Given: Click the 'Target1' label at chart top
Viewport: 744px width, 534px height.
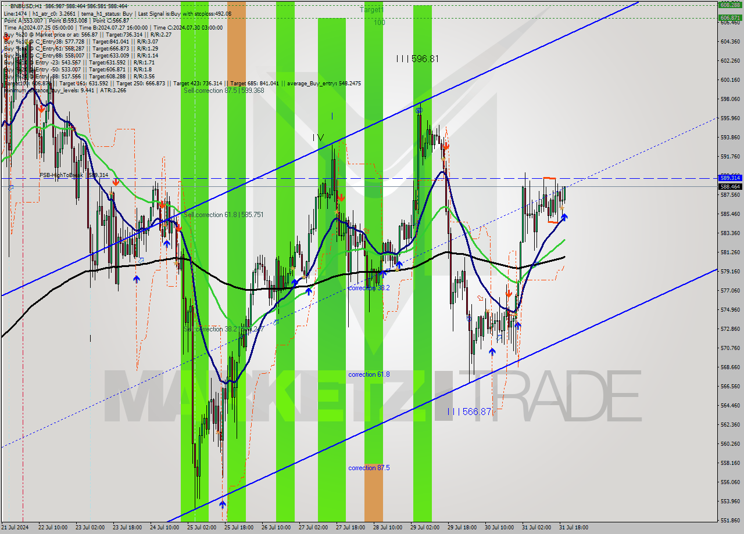Looking at the screenshot, I should [371, 10].
